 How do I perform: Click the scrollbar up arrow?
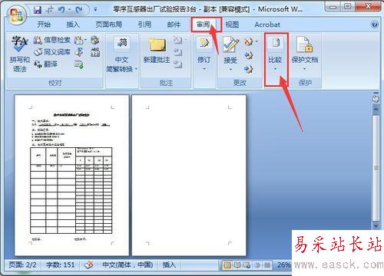(376, 109)
